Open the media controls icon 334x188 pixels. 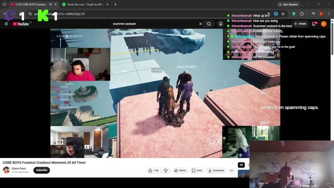tap(313, 14)
